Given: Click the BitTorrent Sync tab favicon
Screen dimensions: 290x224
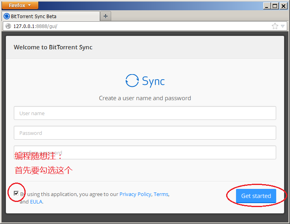Looking at the screenshot, I should tap(7, 16).
